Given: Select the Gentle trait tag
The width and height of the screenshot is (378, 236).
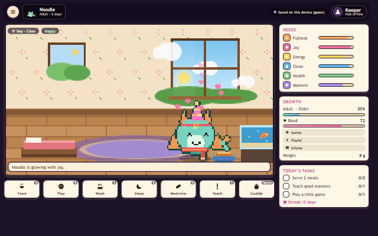Looking at the screenshot, I should tap(324, 133).
